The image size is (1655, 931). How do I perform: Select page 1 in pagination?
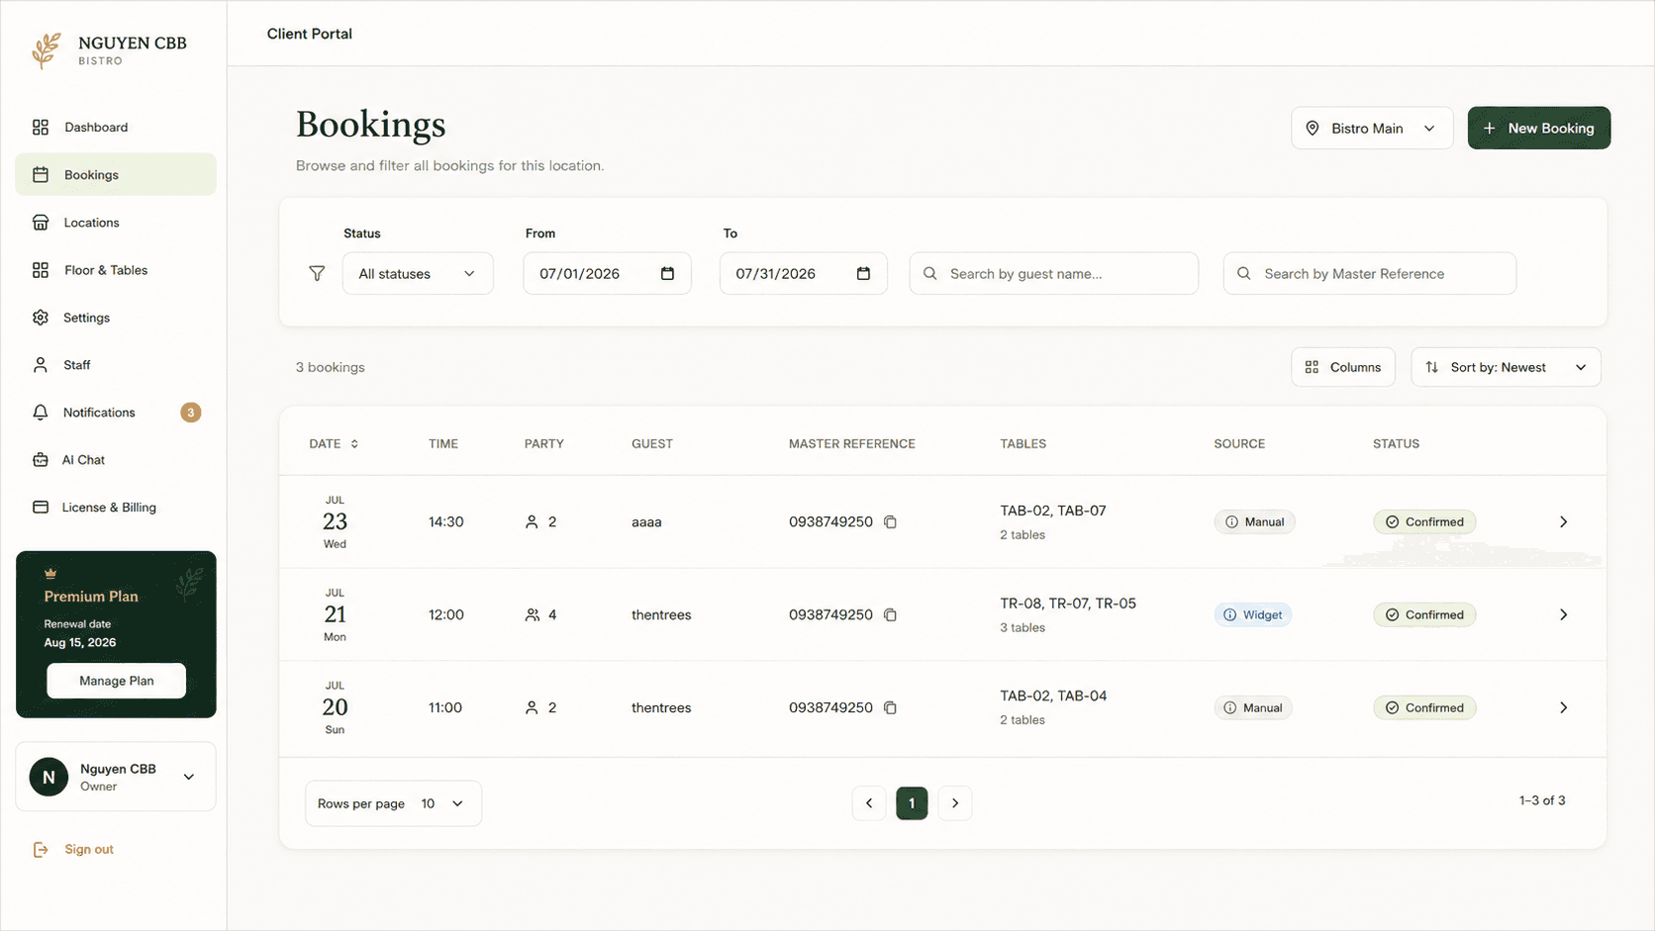pos(912,803)
